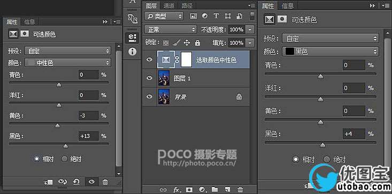Add a layer mask from bottom bar
This screenshot has height=194, width=392.
tap(189, 190)
